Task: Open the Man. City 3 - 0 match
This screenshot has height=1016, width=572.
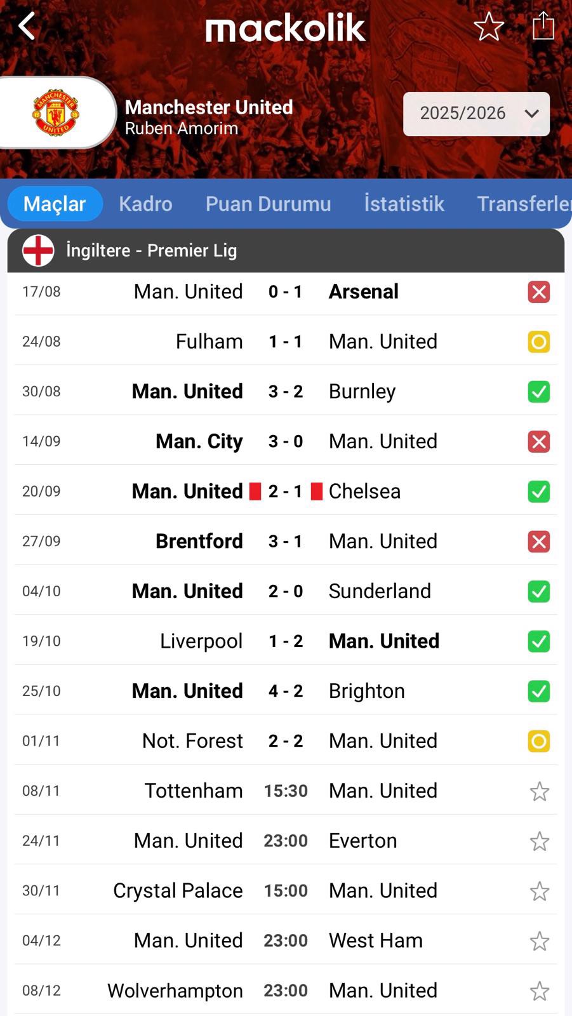Action: pos(286,441)
